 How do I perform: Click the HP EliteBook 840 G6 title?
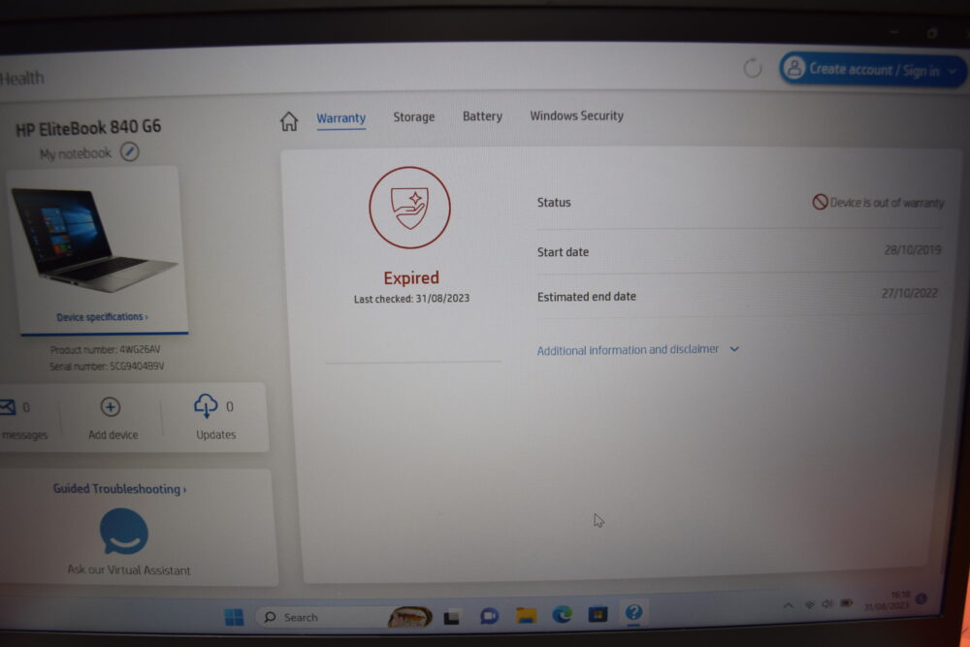point(88,128)
